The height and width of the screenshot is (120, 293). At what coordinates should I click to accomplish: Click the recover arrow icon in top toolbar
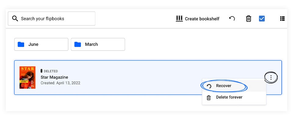[232, 19]
